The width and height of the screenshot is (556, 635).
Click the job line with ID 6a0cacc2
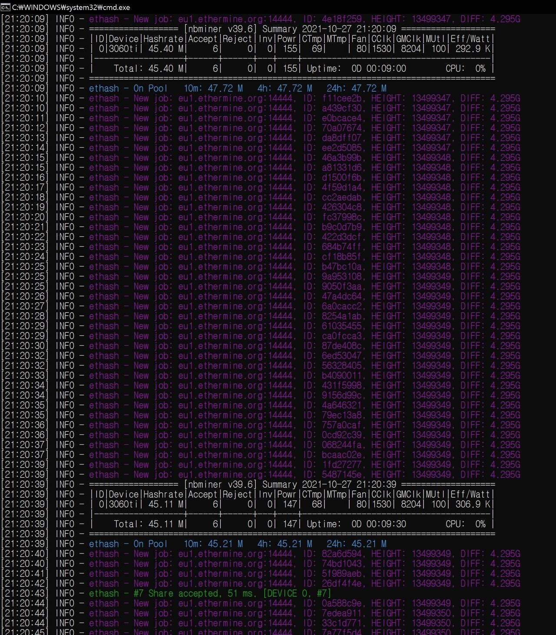(x=261, y=306)
